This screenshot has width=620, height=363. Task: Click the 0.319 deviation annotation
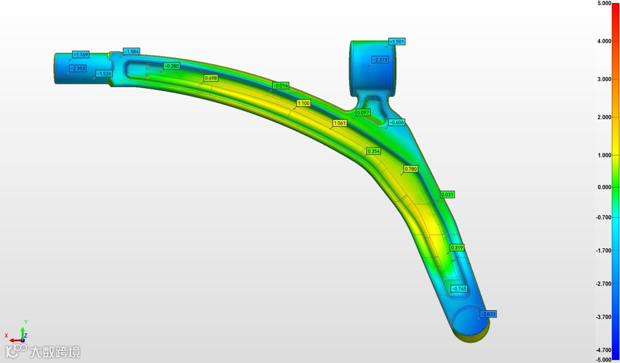pyautogui.click(x=457, y=248)
